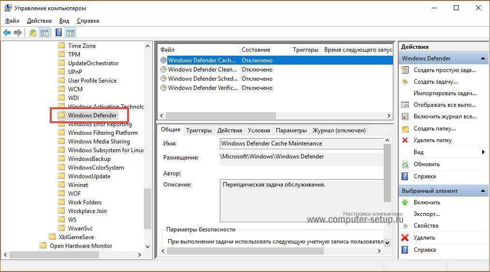Click the red X 'Удалить папку' icon
490x272 pixels.
click(405, 140)
